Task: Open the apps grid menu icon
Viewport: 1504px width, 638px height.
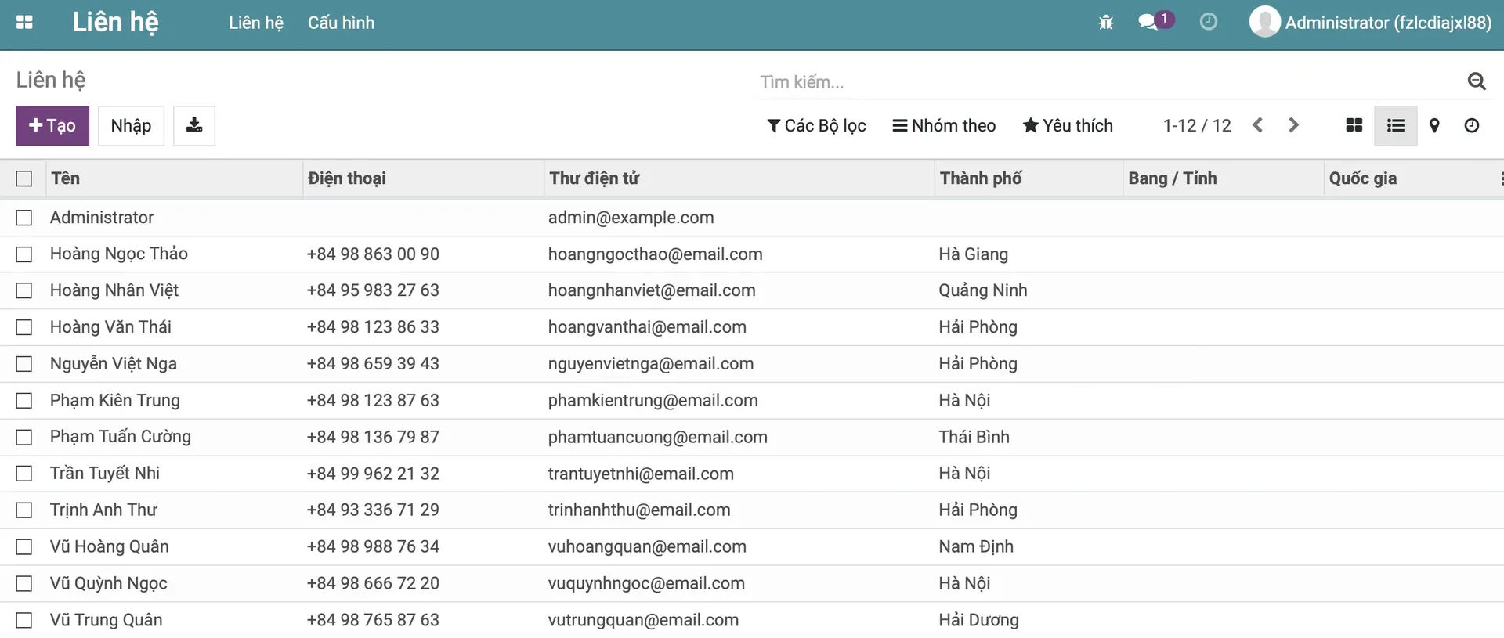Action: point(24,22)
